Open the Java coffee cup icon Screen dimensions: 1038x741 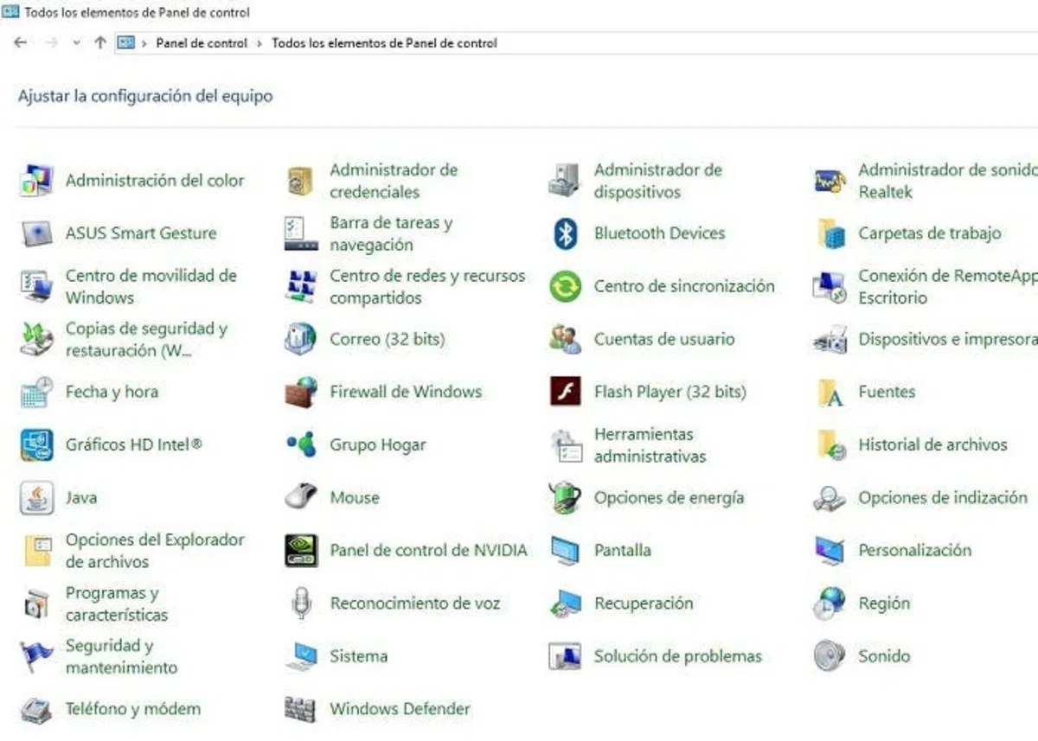coord(36,498)
